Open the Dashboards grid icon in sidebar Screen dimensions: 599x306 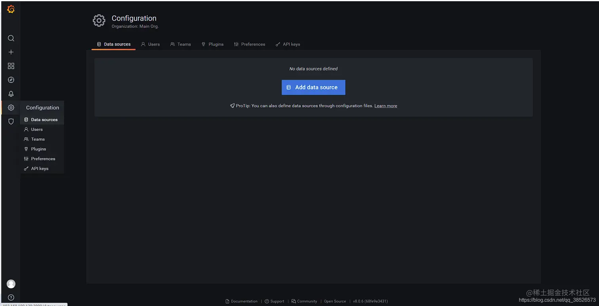tap(11, 66)
